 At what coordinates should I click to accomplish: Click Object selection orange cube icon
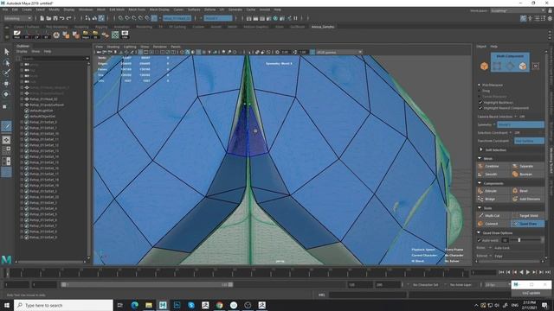[484, 66]
